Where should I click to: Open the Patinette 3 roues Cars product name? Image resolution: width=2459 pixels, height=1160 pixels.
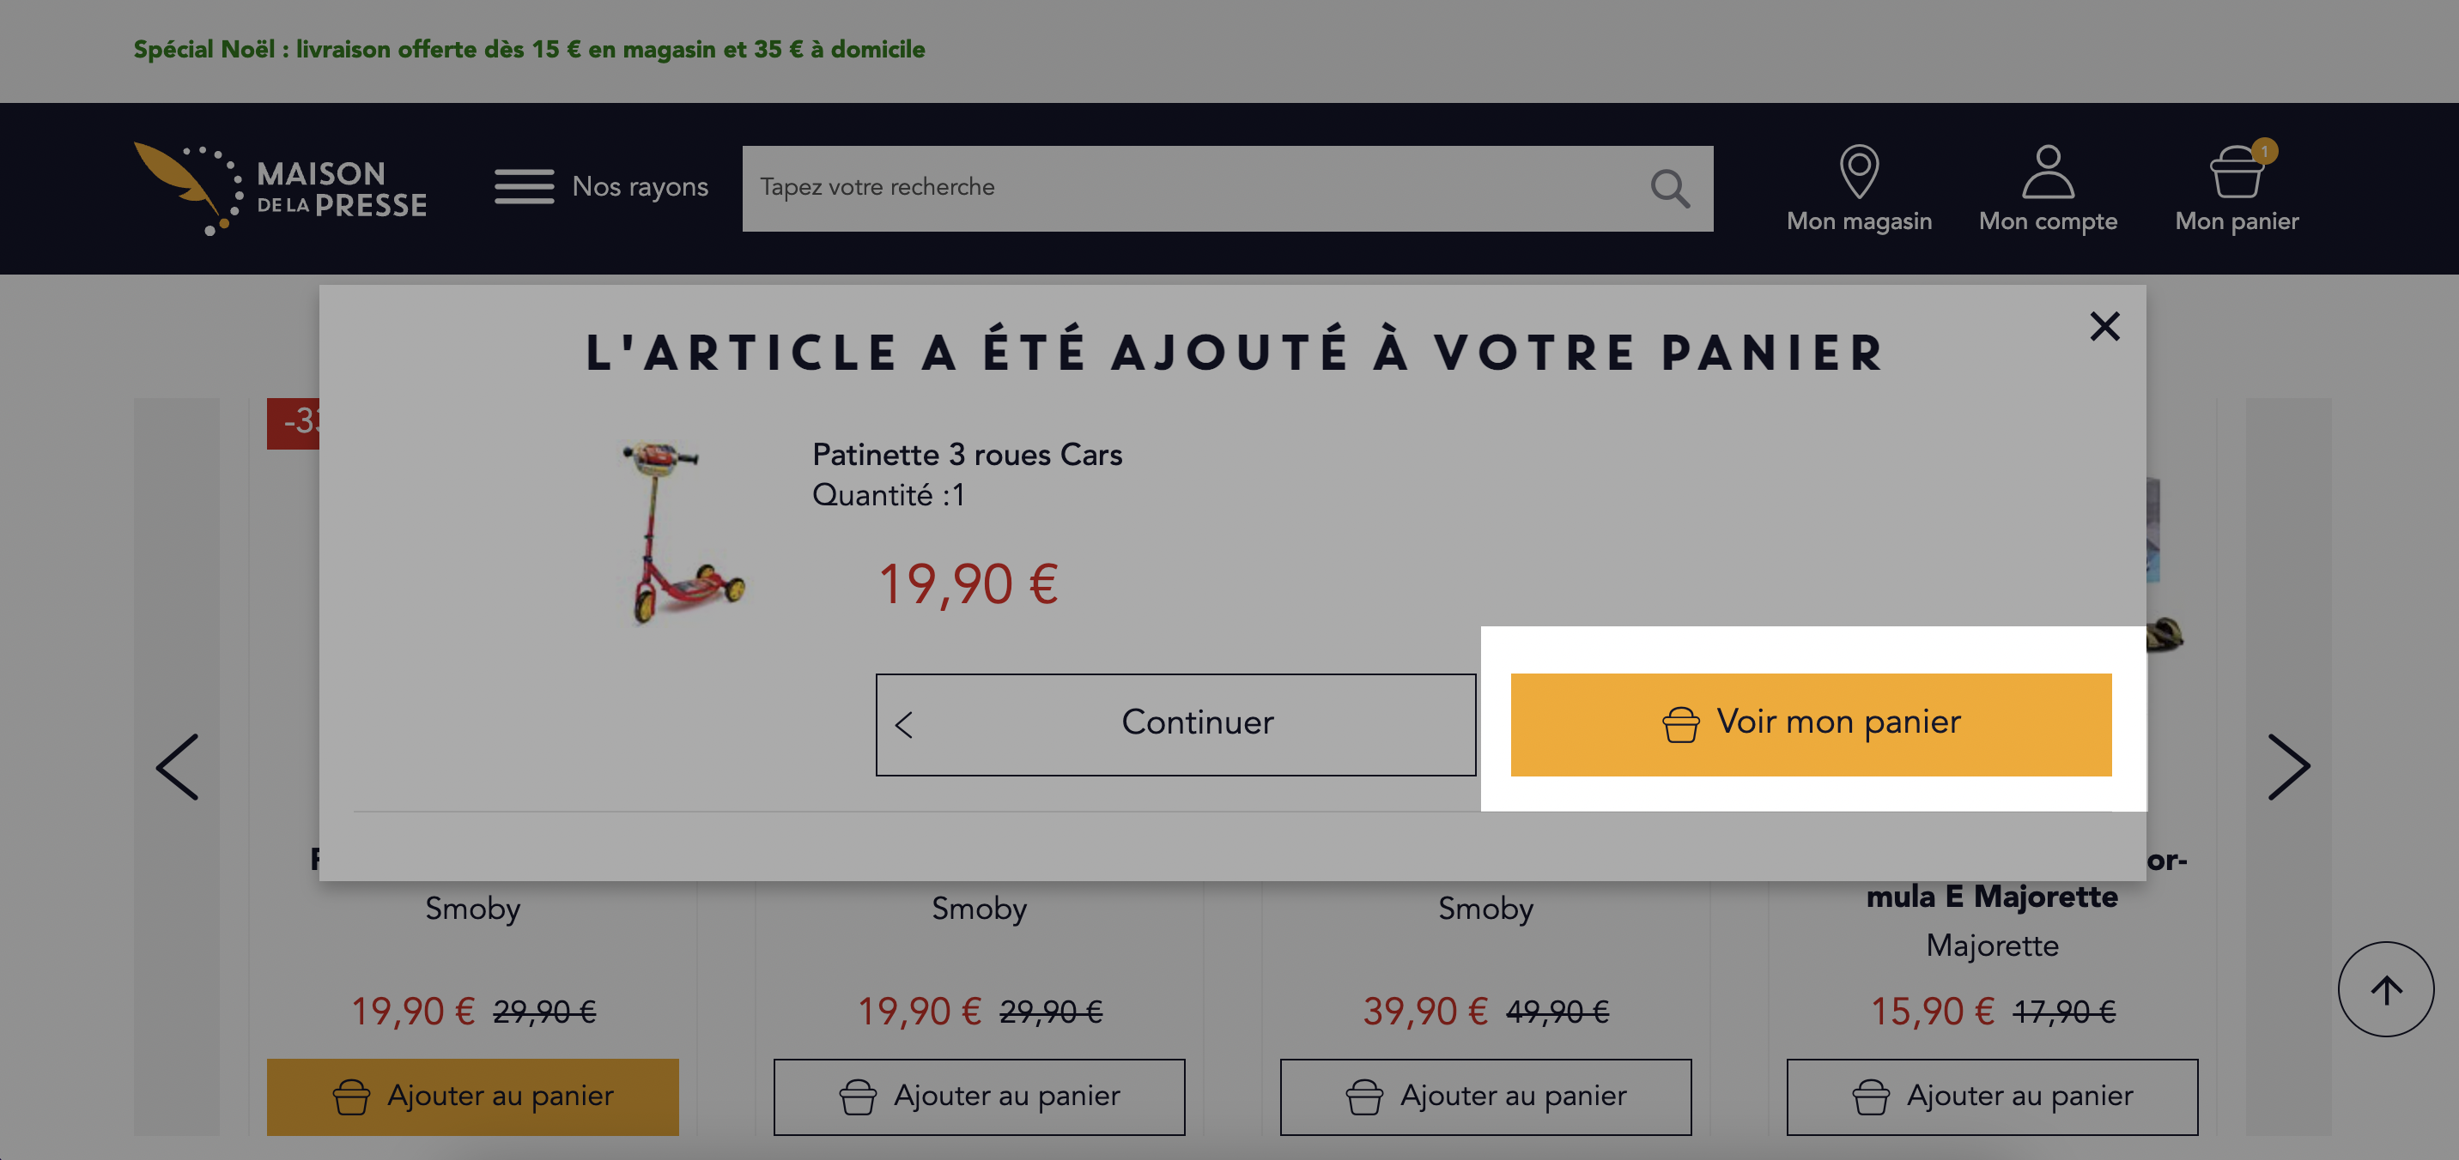click(x=967, y=454)
